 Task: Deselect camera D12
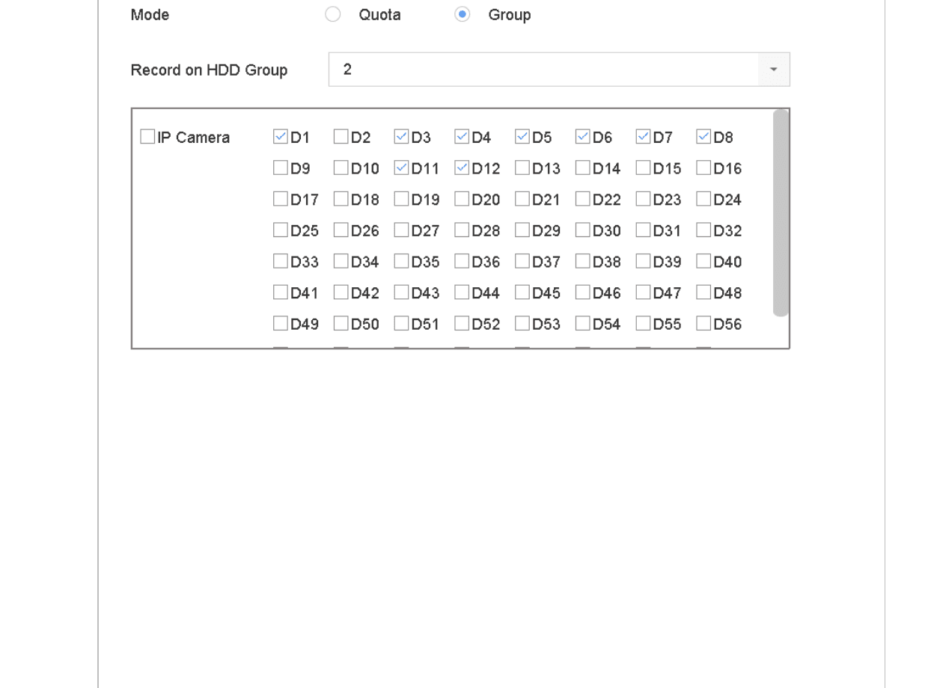coord(462,168)
